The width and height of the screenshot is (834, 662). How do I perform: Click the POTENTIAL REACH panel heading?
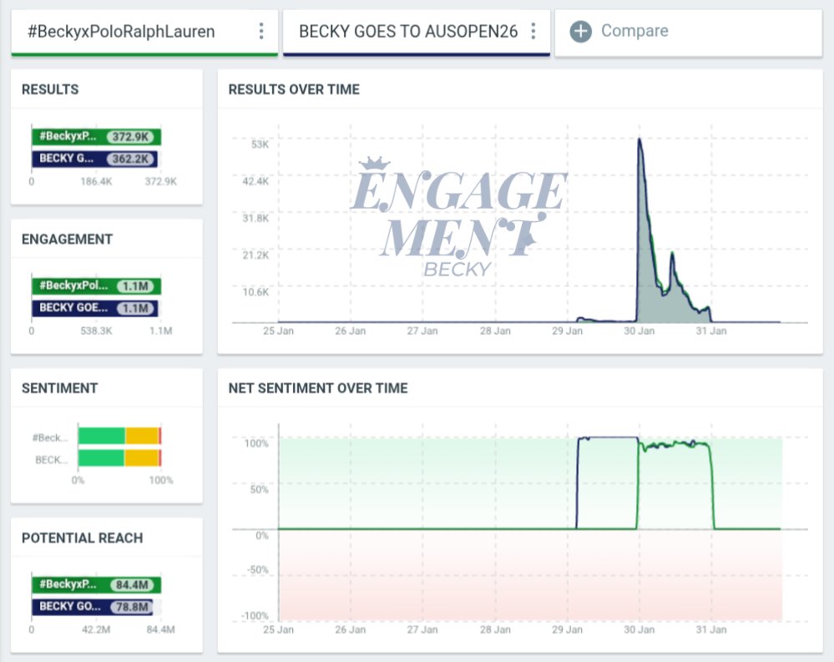click(x=83, y=538)
